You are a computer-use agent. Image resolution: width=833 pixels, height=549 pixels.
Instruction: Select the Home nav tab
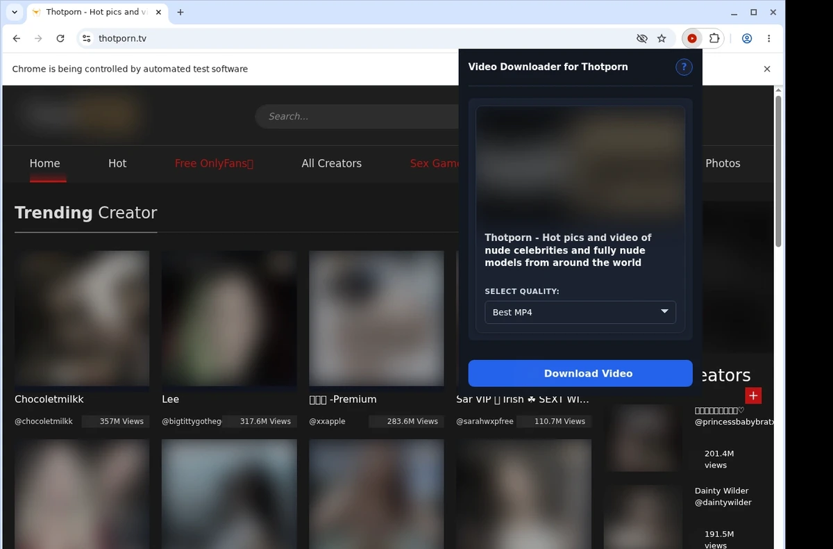(45, 163)
